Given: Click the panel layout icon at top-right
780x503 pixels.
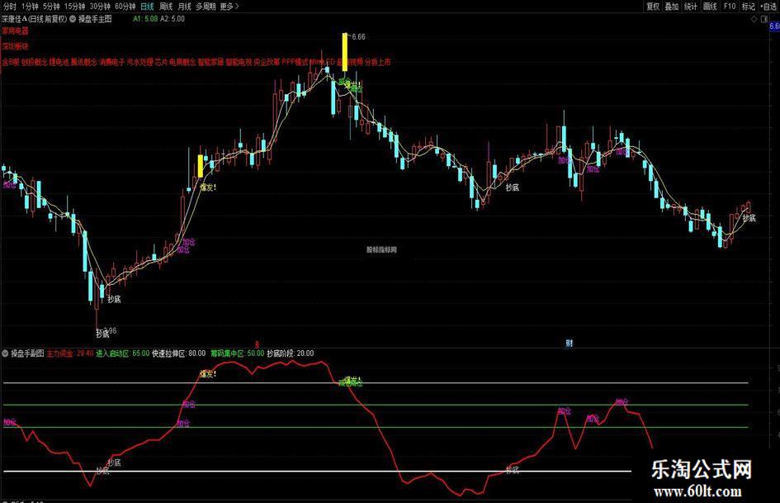Looking at the screenshot, I should coord(764,19).
